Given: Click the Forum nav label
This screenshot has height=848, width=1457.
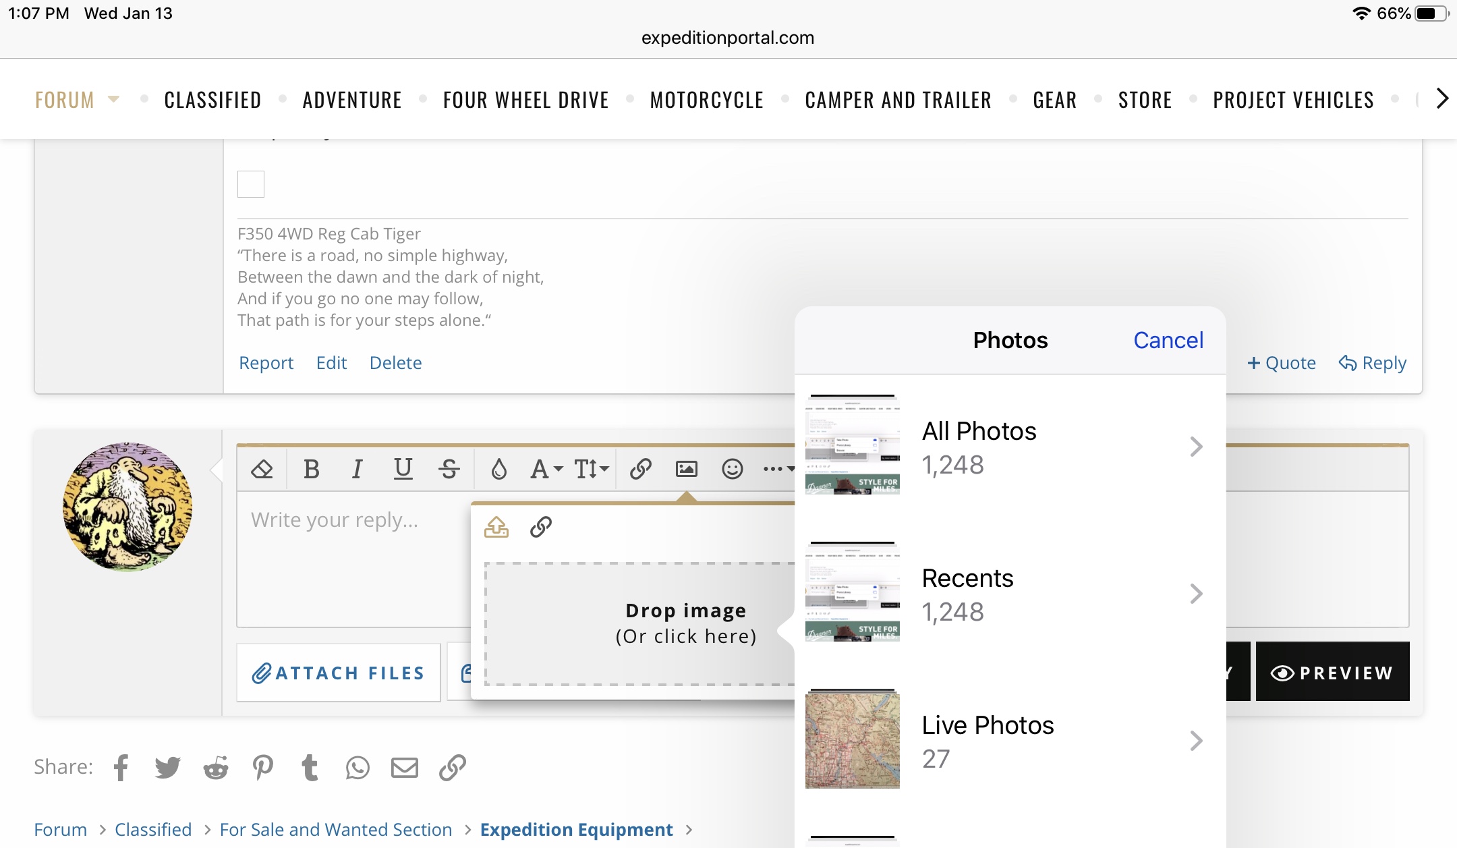Looking at the screenshot, I should coord(65,100).
